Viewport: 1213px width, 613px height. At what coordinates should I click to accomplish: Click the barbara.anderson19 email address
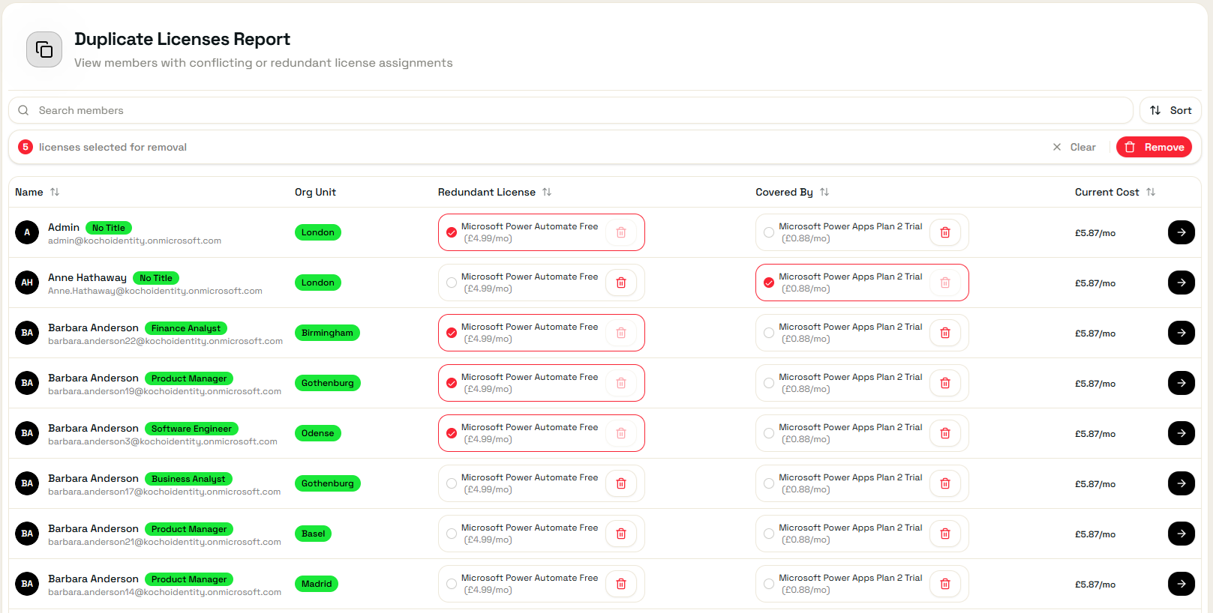(164, 391)
